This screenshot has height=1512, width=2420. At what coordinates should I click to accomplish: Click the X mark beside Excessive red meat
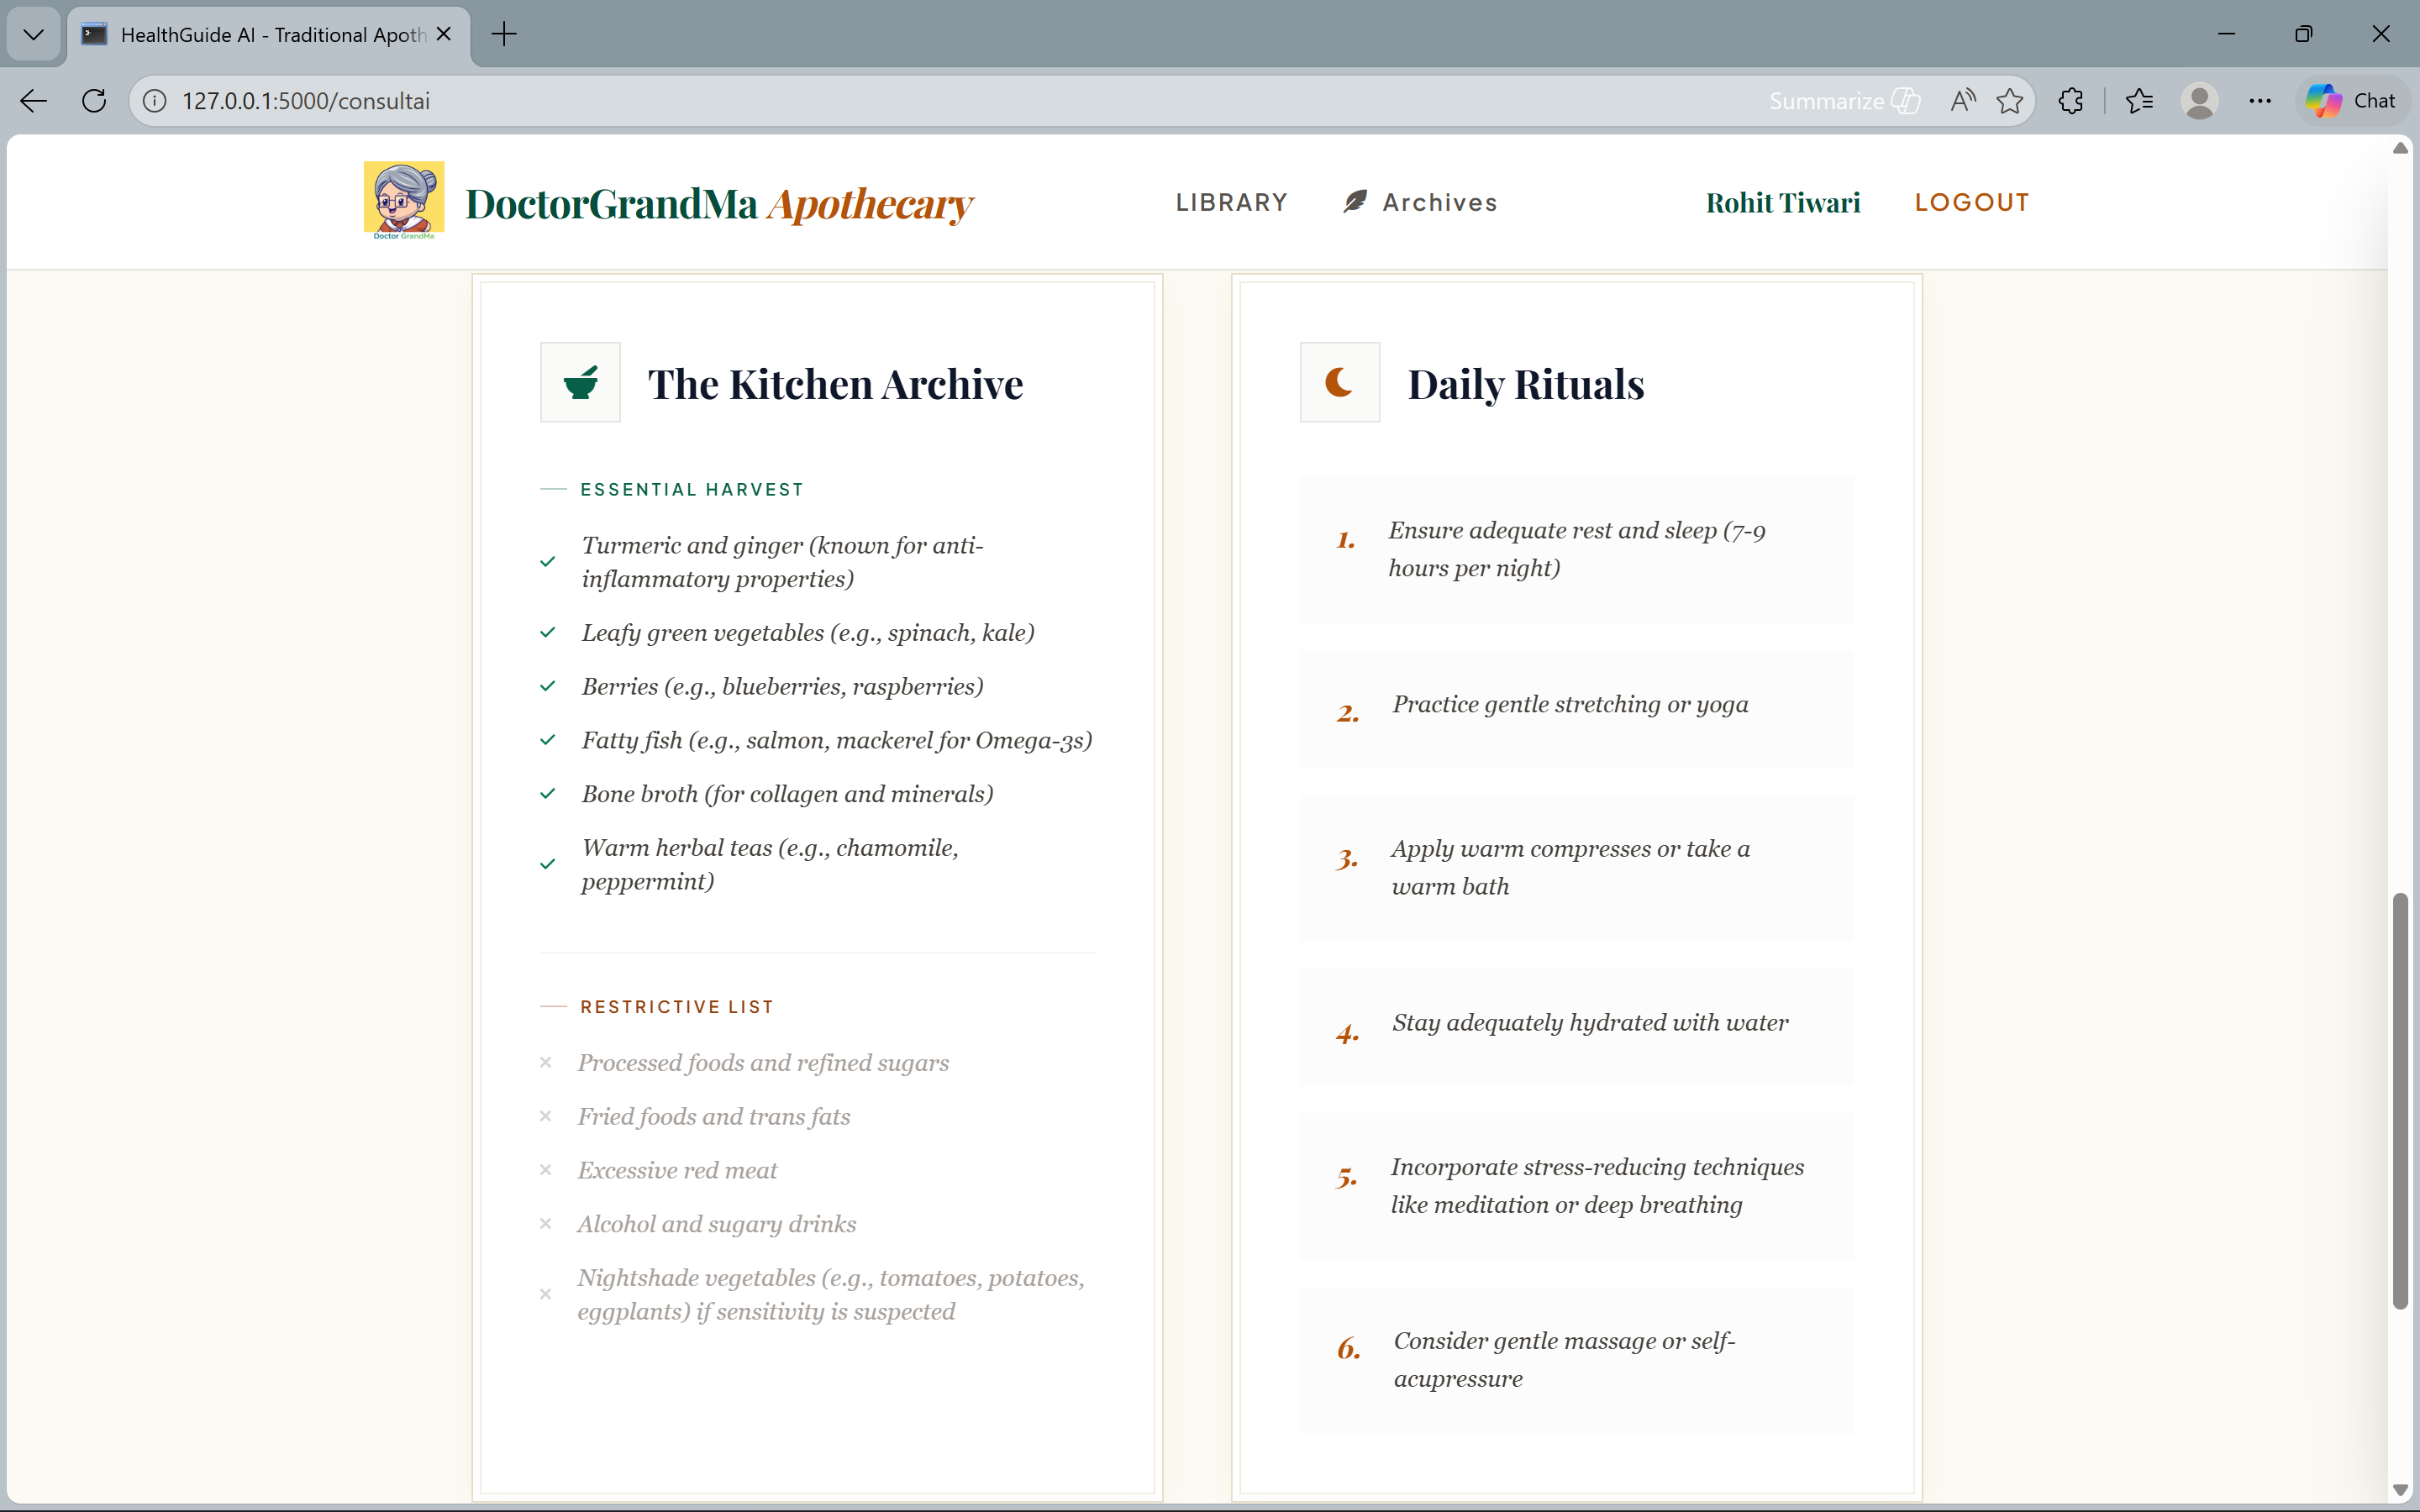pyautogui.click(x=545, y=1170)
